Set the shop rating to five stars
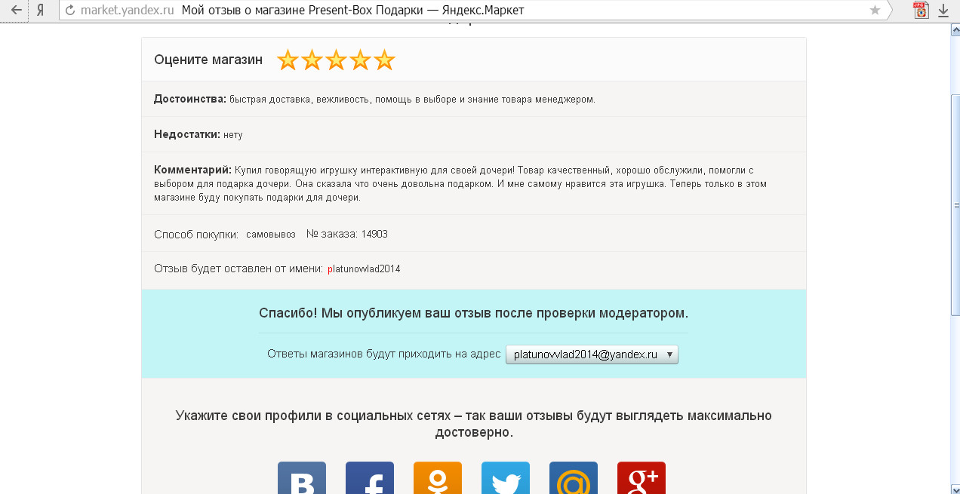Viewport: 960px width, 494px height. (x=384, y=60)
